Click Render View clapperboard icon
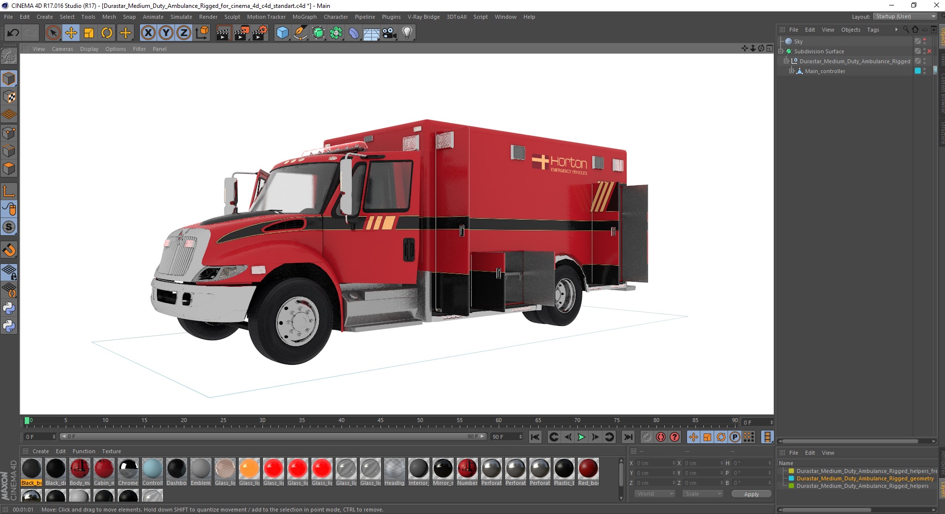The width and height of the screenshot is (945, 514). [223, 33]
